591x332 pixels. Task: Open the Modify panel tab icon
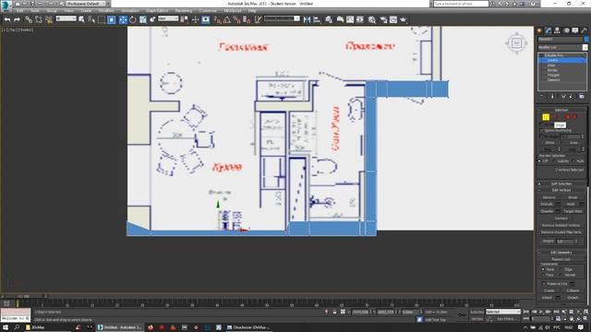pos(549,30)
